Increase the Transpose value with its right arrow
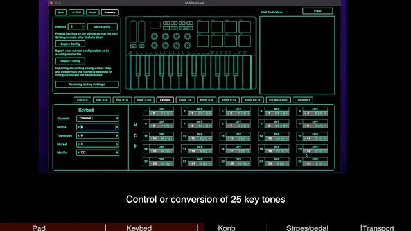Image resolution: width=411 pixels, height=231 pixels. pyautogui.click(x=117, y=135)
